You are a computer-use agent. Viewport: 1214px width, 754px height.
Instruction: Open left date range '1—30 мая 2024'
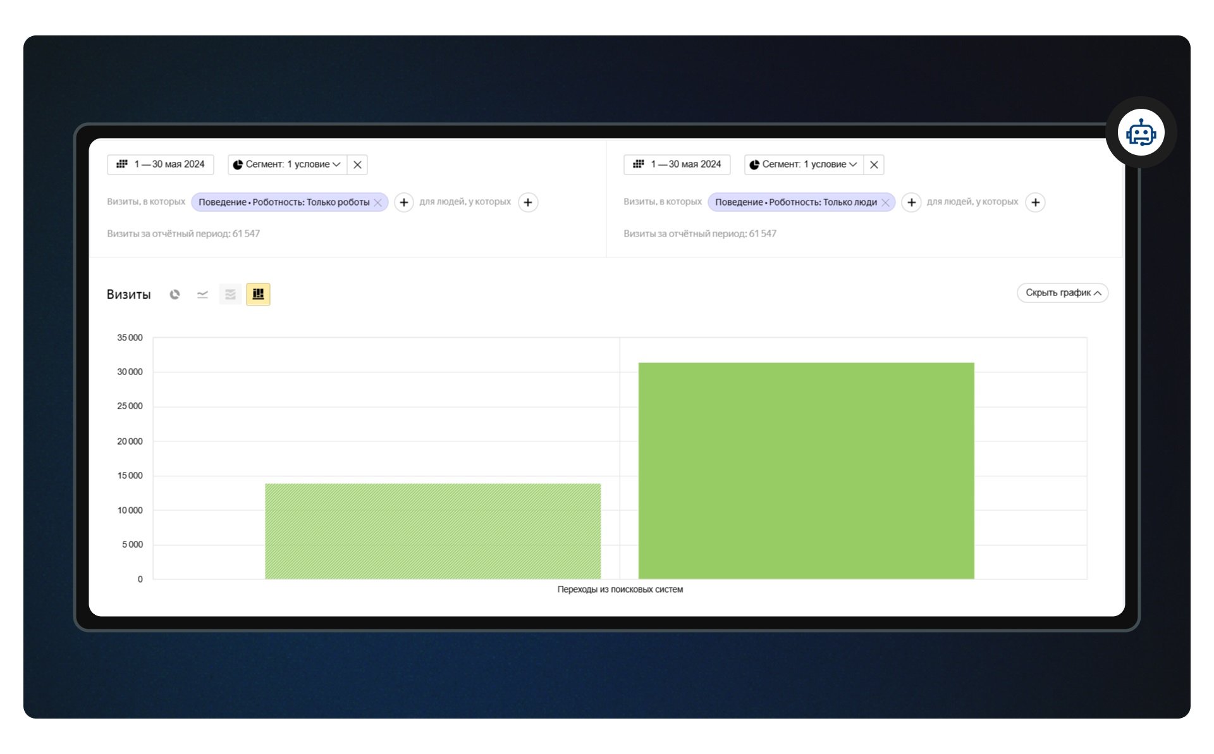(x=161, y=164)
